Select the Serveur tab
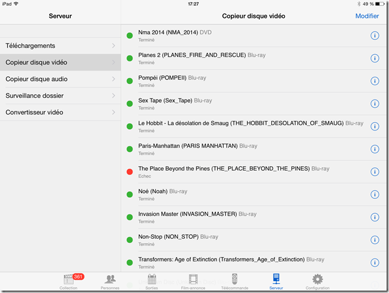Image resolution: width=389 pixels, height=293 pixels. click(x=276, y=282)
